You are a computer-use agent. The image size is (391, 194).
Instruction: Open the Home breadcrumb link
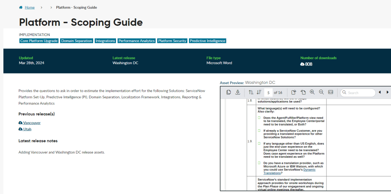29,7
